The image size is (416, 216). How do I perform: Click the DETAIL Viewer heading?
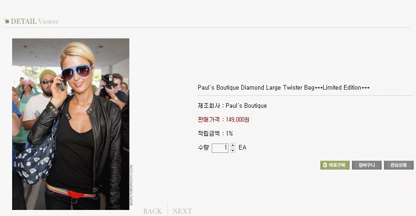[34, 21]
